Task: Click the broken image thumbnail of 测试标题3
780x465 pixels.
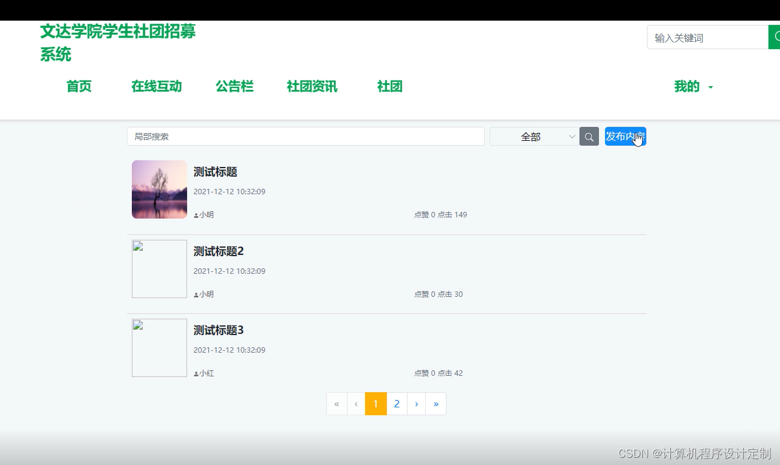Action: [x=159, y=348]
